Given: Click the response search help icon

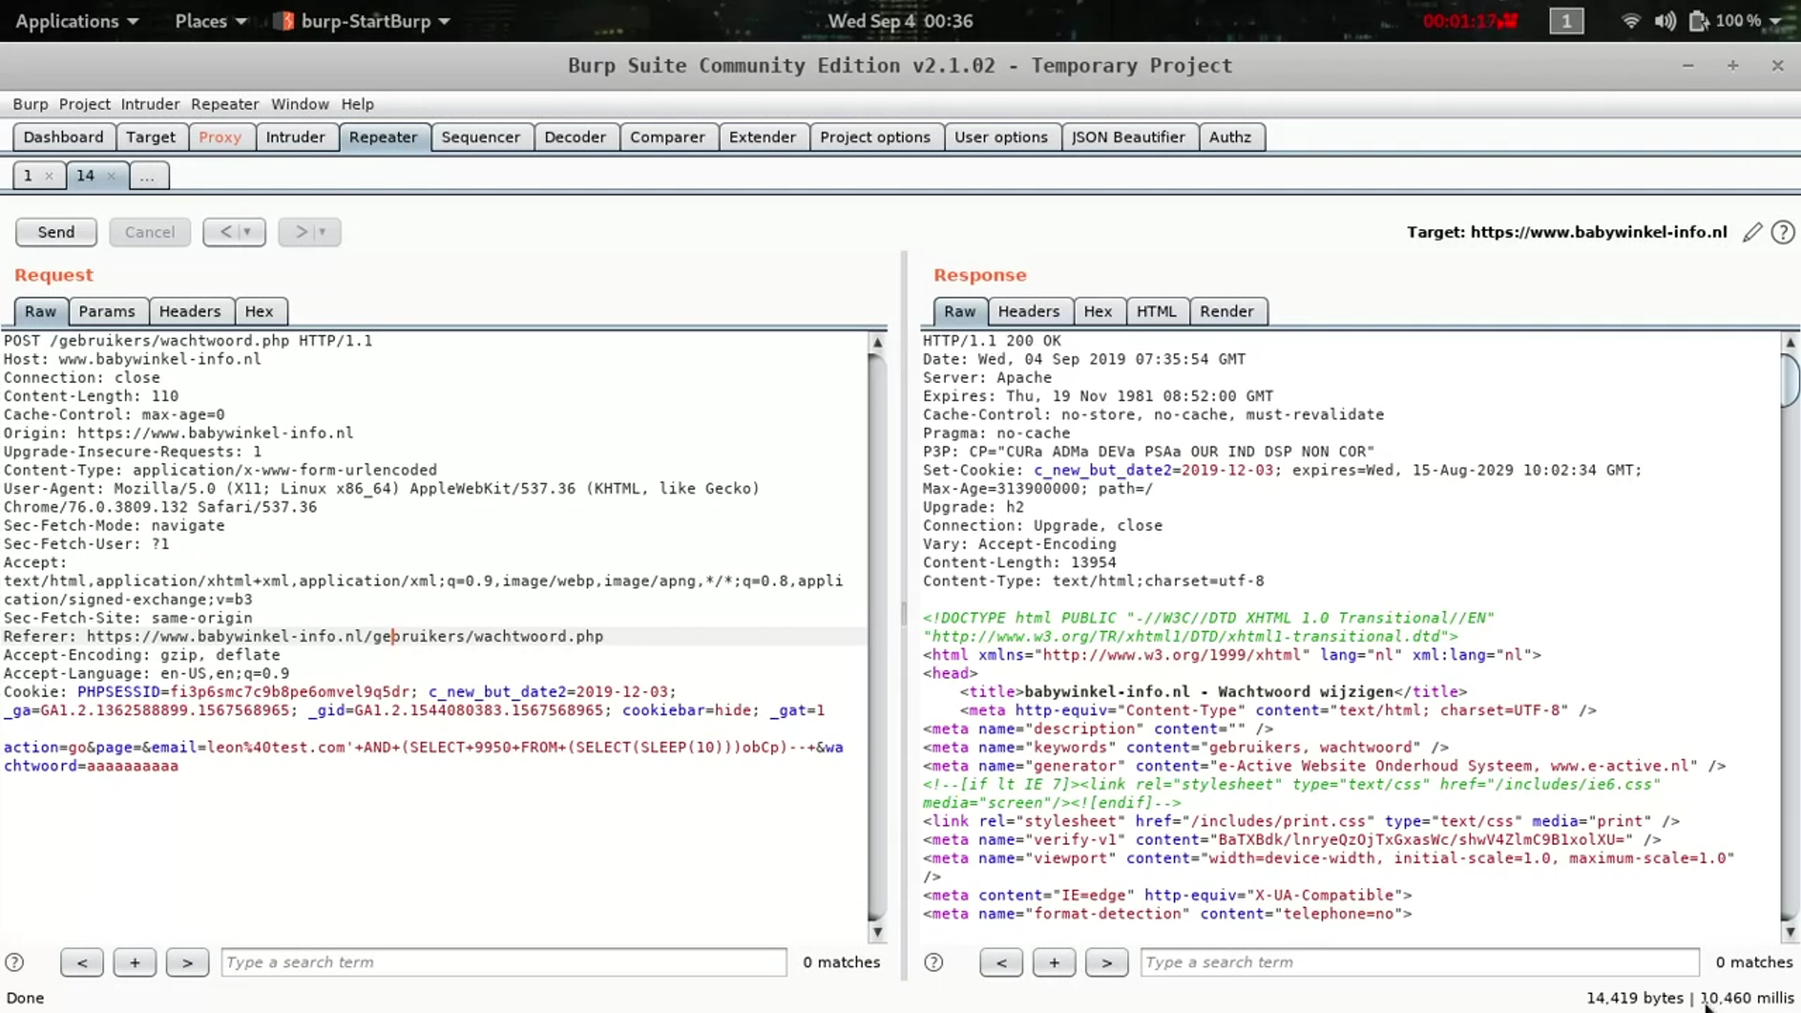Looking at the screenshot, I should (933, 962).
